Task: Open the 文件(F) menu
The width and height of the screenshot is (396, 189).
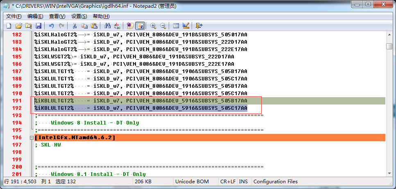Action: pos(14,16)
